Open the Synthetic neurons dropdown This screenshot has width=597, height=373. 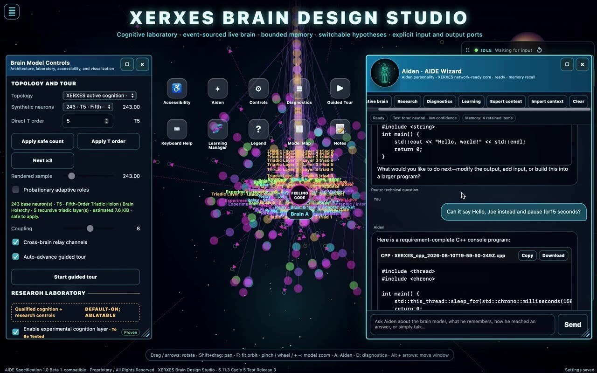(88, 107)
